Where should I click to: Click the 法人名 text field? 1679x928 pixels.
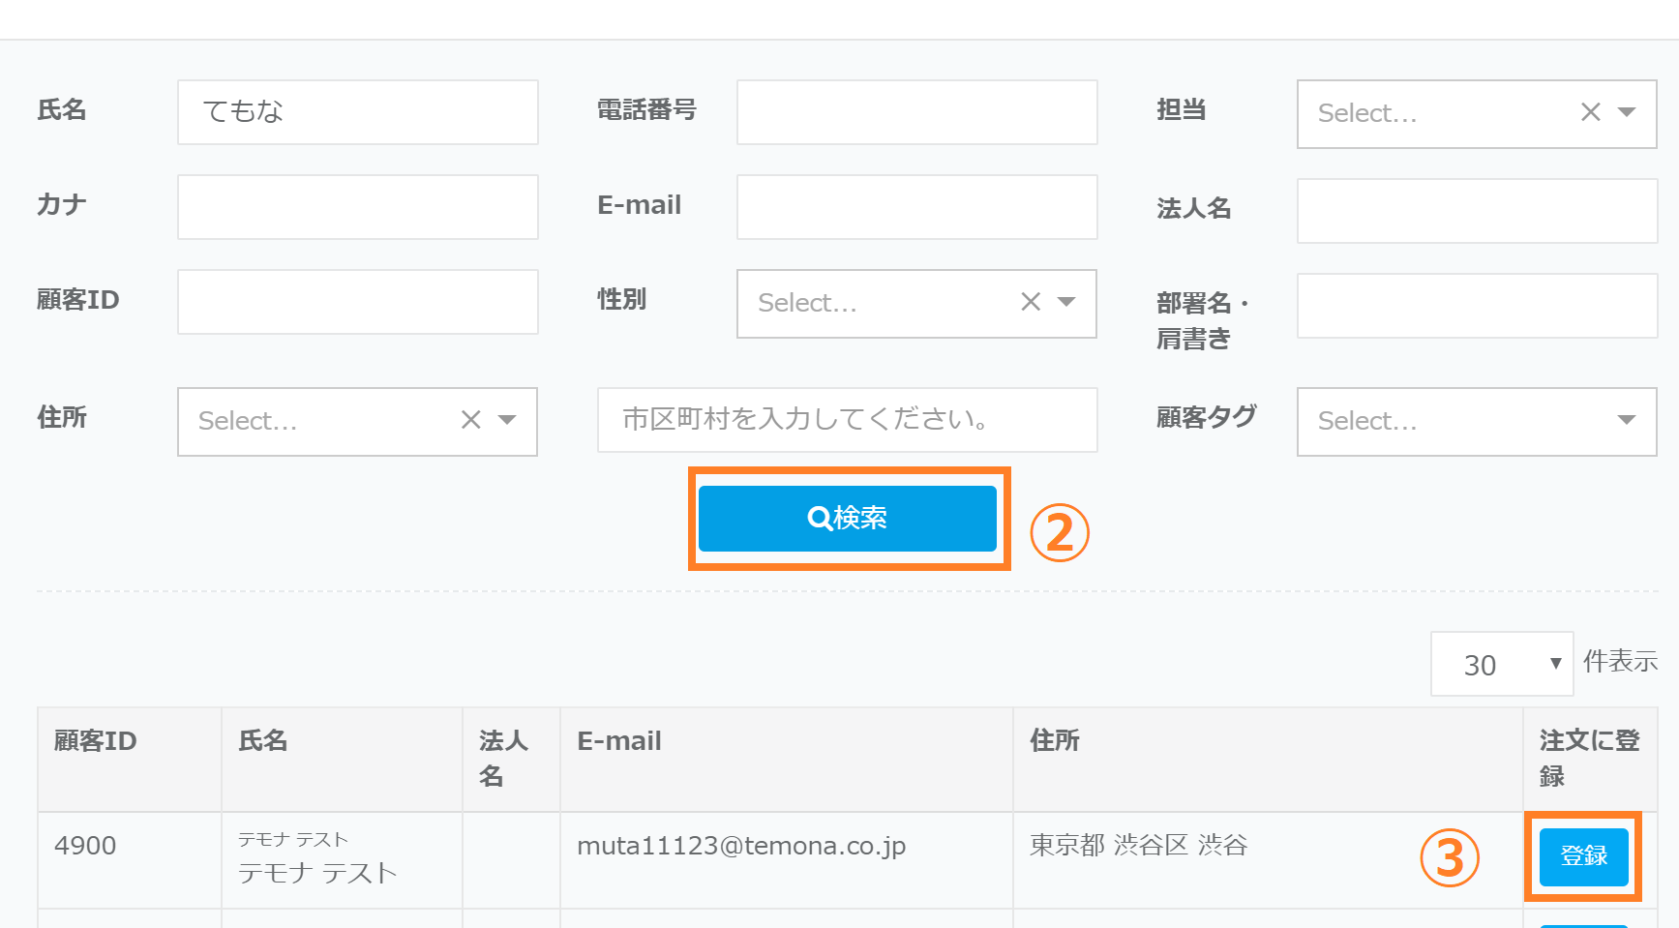[x=1476, y=211]
